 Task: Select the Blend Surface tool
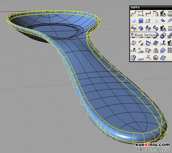(134, 28)
